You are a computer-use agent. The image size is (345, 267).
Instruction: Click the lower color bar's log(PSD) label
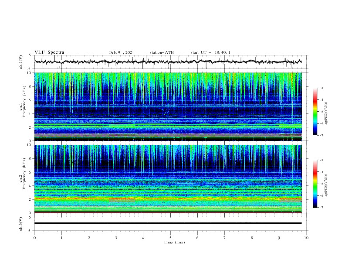click(x=326, y=186)
